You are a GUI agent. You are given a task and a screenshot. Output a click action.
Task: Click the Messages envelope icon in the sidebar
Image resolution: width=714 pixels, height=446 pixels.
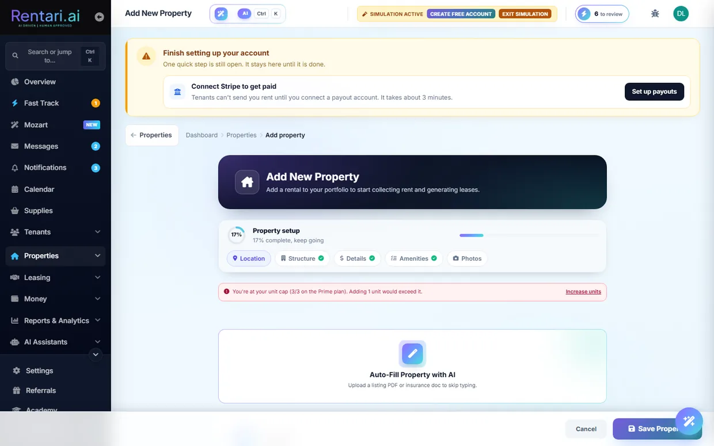15,146
